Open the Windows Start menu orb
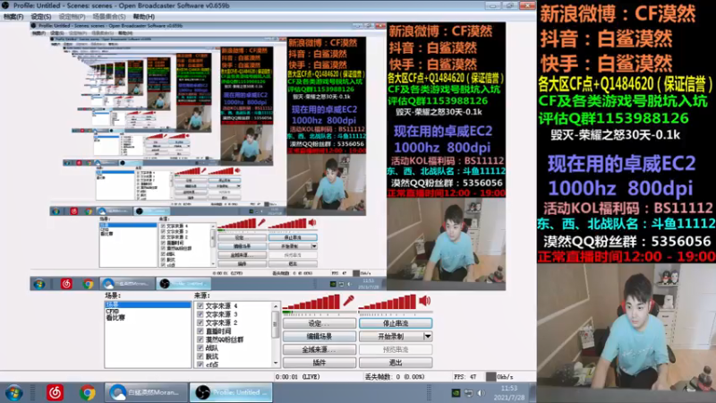Viewport: 716px width, 403px height. (13, 393)
